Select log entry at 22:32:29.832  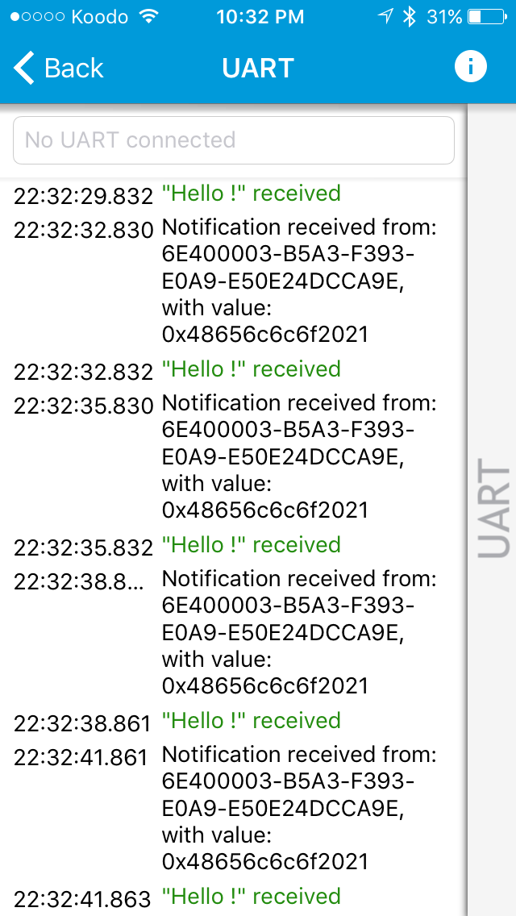click(x=234, y=194)
